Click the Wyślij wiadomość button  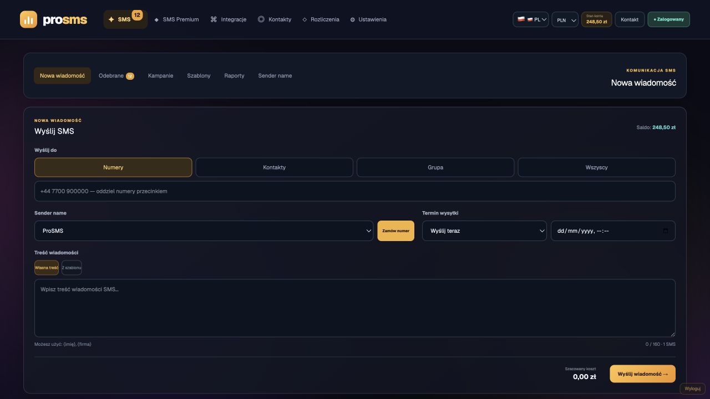click(643, 374)
